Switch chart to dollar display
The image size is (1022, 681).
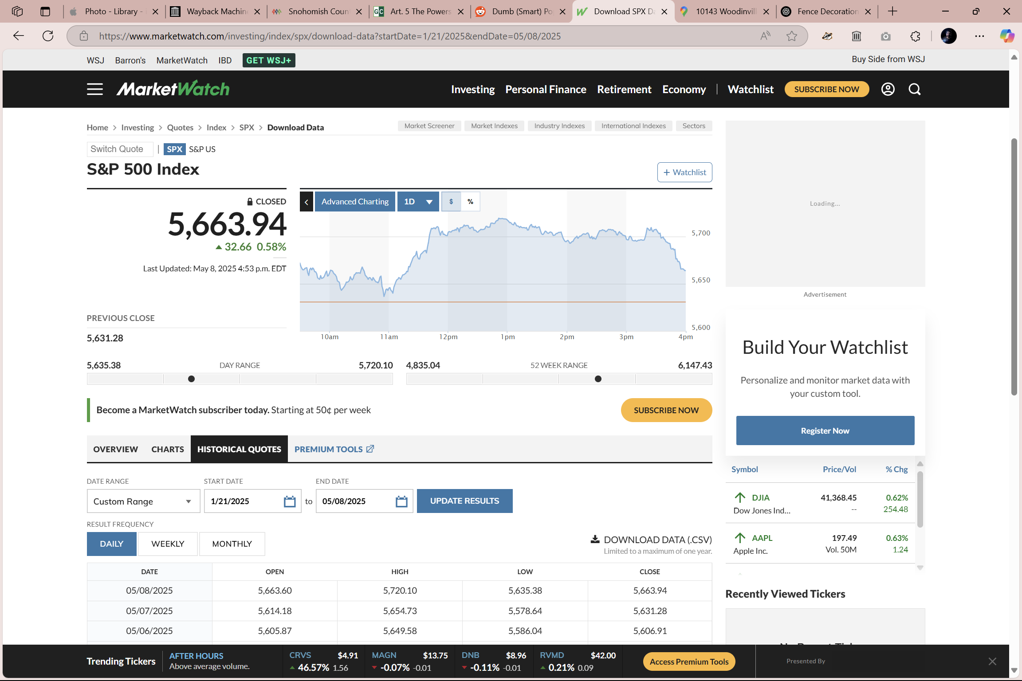[451, 202]
